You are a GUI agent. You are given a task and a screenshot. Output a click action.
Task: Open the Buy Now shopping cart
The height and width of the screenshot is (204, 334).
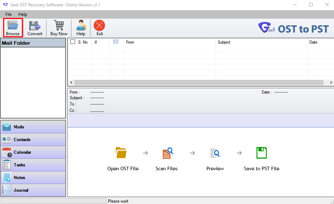coord(58,25)
